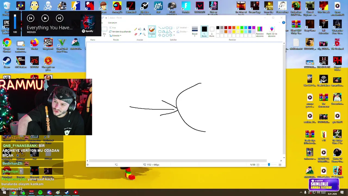Skip to previous track in media overlay
The image size is (348, 196).
30,18
